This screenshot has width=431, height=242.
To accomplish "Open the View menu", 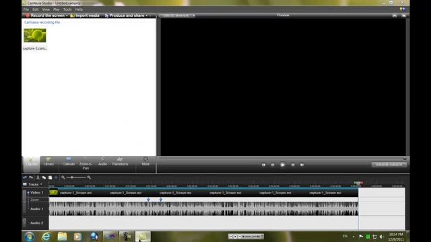I will pos(46,9).
